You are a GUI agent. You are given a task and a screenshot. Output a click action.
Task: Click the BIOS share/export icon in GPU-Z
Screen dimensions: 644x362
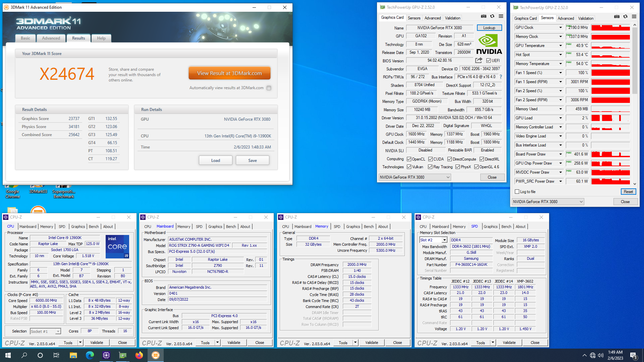pyautogui.click(x=479, y=60)
